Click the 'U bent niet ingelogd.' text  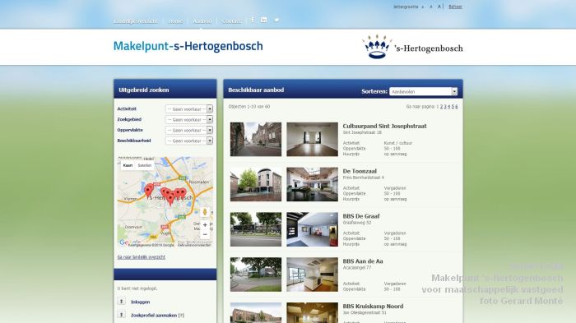pos(137,288)
